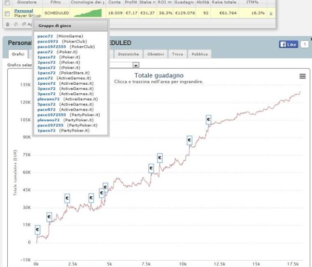This screenshot has width=312, height=267.
Task: Click the trash icon below the player table
Action: click(x=8, y=24)
